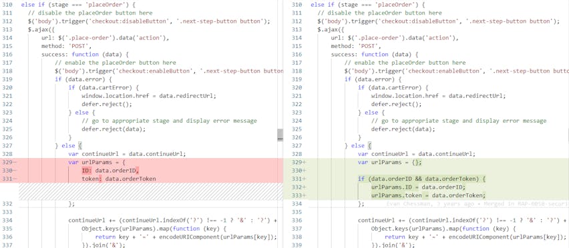
Task: Click '$.ajax({' in the original pane
Action: click(x=41, y=29)
